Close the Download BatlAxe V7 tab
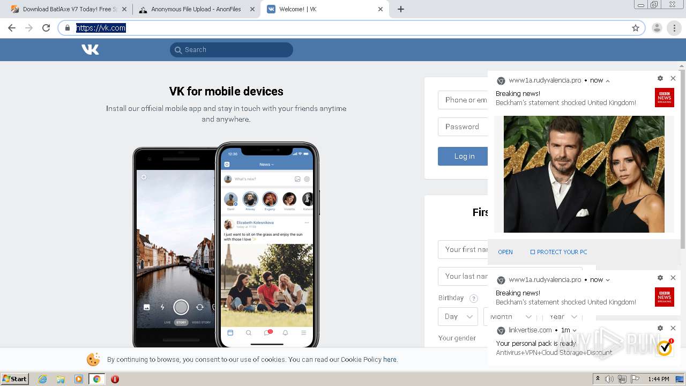The width and height of the screenshot is (686, 386). (x=124, y=9)
